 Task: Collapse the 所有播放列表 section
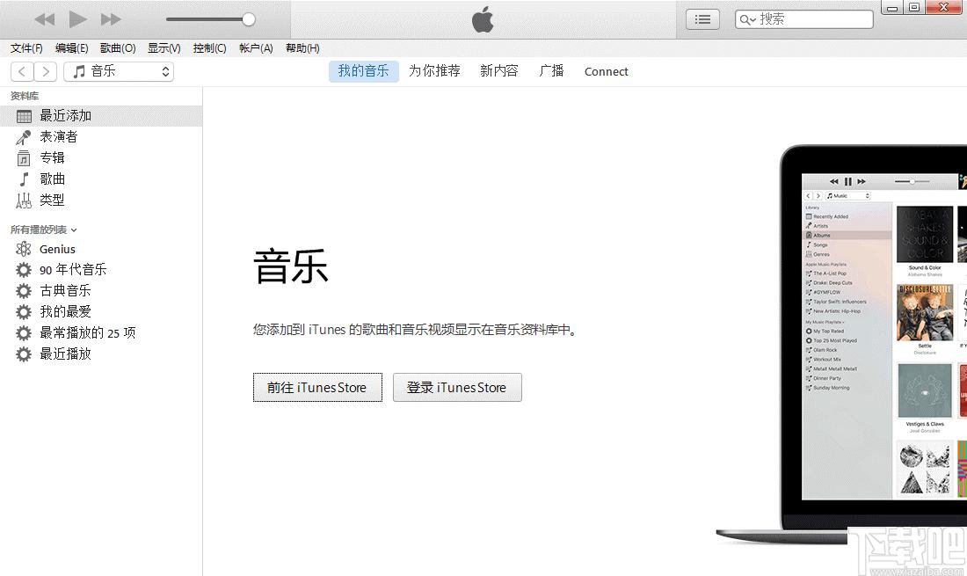[73, 230]
